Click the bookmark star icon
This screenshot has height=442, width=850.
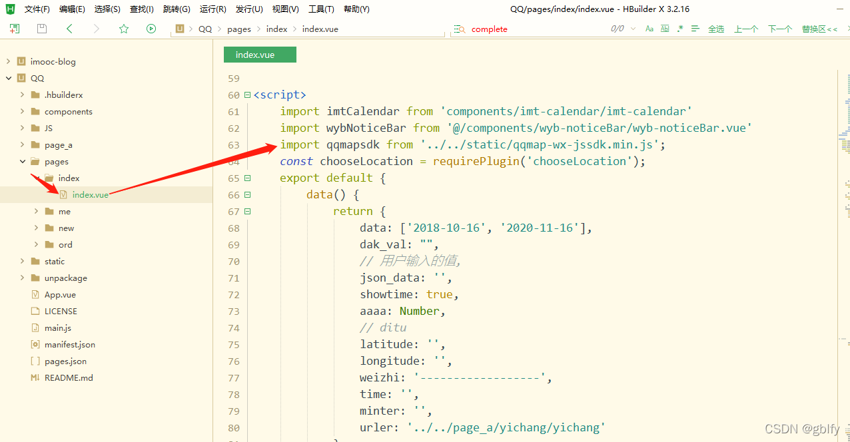(x=124, y=29)
